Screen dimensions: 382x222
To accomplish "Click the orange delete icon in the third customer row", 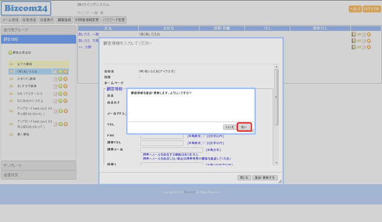I will click(369, 47).
